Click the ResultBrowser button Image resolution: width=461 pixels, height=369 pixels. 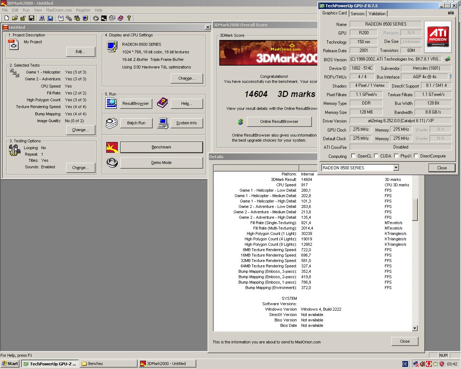pyautogui.click(x=135, y=103)
